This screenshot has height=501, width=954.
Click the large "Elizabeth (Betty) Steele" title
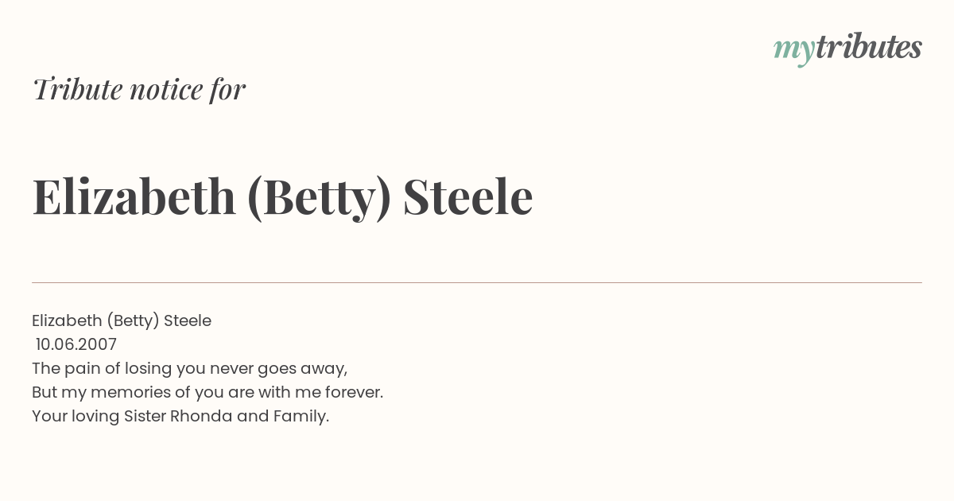[282, 198]
